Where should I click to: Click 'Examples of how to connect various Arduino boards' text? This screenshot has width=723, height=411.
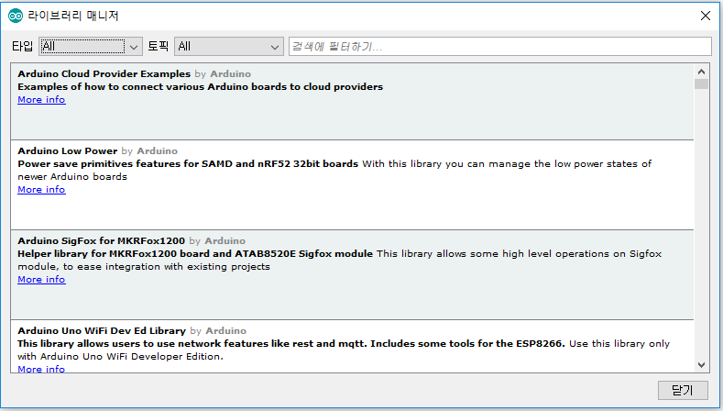coord(200,87)
